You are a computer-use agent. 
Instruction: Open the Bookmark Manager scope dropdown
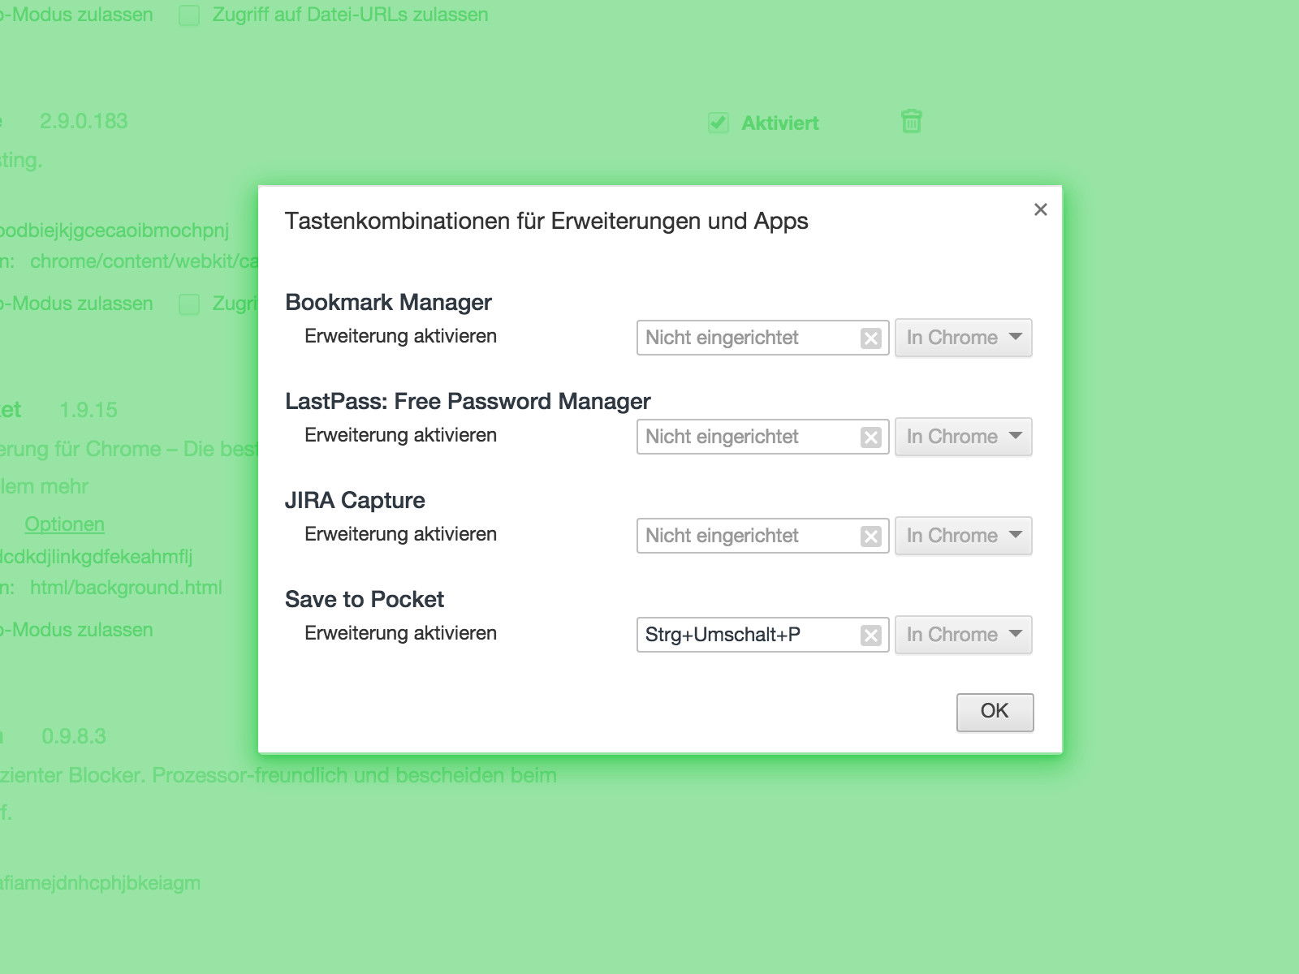(964, 338)
